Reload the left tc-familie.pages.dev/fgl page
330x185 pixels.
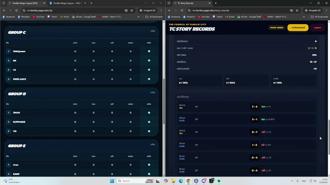coord(16,11)
